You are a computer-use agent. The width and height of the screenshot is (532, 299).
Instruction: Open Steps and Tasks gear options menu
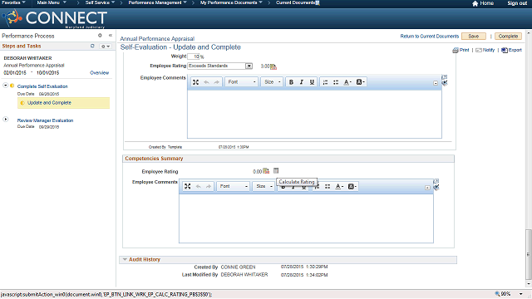tap(106, 47)
